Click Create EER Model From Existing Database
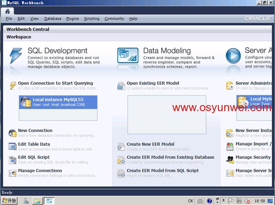 pyautogui.click(x=170, y=157)
